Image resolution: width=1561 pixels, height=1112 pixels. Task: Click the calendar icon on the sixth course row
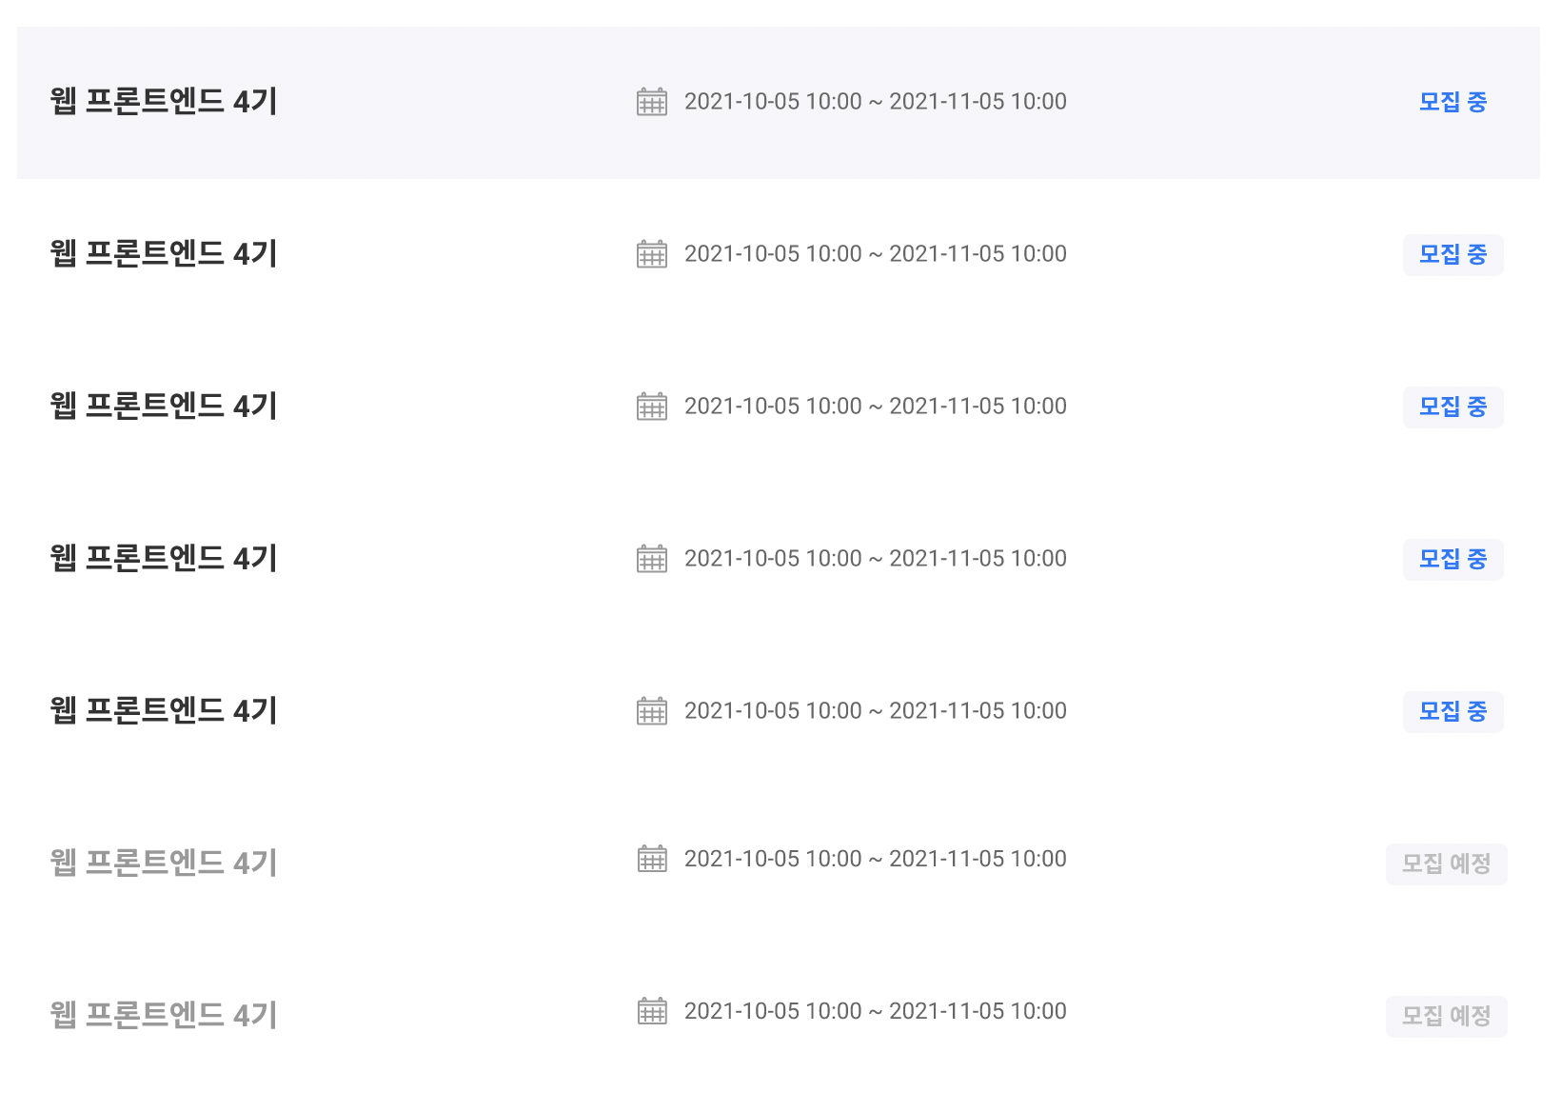tap(651, 859)
